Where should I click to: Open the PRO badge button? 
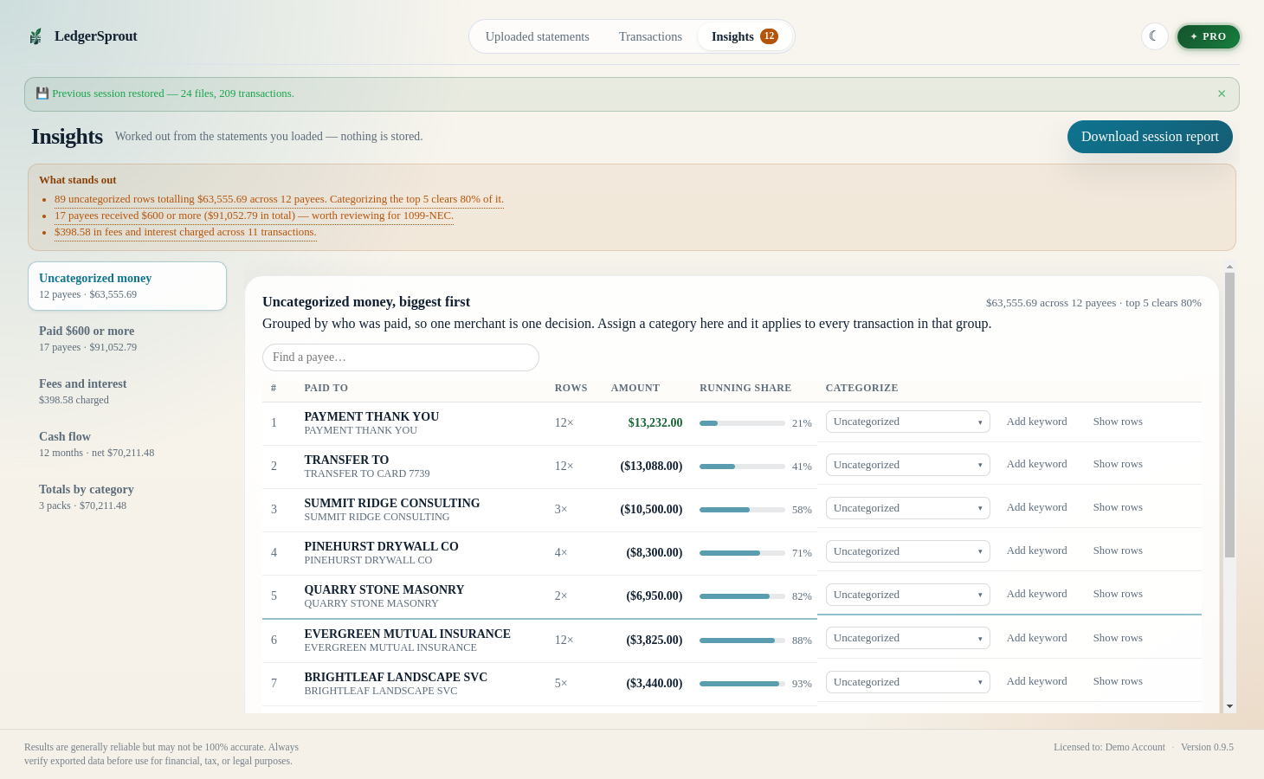coord(1209,36)
